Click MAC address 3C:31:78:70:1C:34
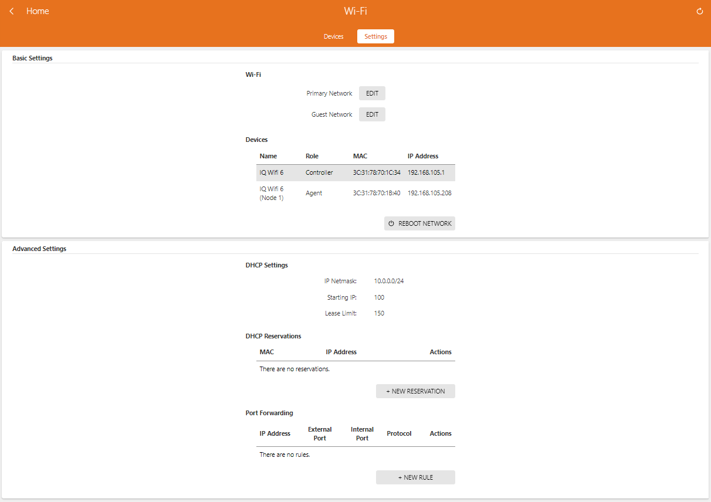 377,172
